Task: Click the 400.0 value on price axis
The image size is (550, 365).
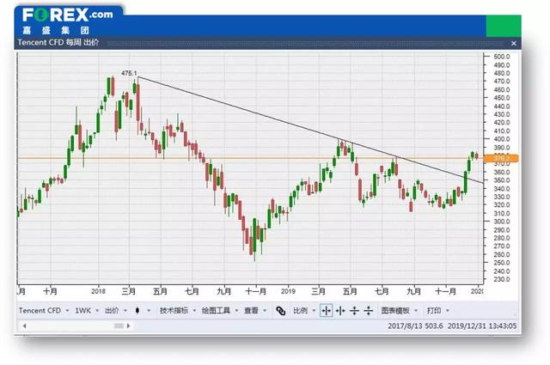Action: pyautogui.click(x=501, y=139)
